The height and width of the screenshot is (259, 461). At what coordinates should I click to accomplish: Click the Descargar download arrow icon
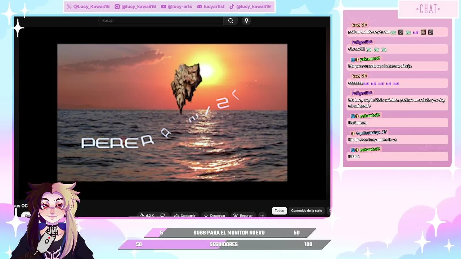pos(206,215)
